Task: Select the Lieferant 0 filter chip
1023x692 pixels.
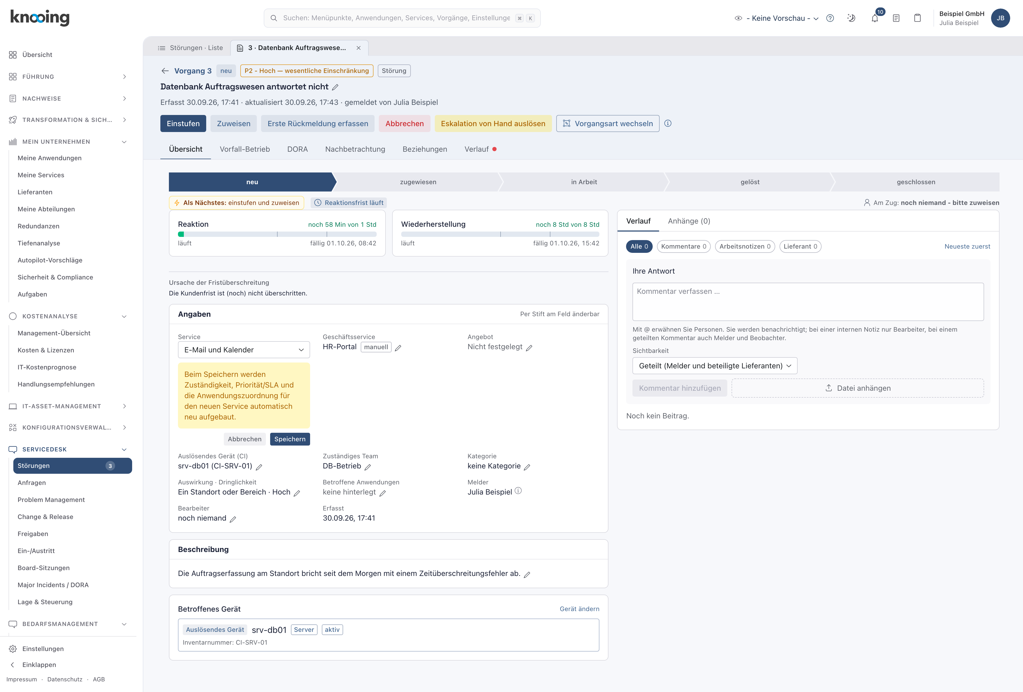Action: click(x=800, y=247)
